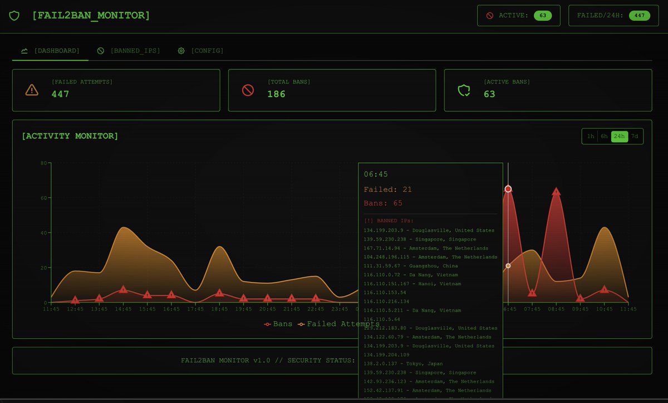Click the ban alert marker at 21:45
Image resolution: width=668 pixels, height=403 pixels.
(291, 298)
